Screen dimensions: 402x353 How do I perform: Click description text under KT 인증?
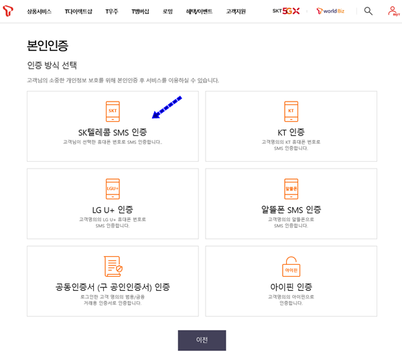pos(291,145)
